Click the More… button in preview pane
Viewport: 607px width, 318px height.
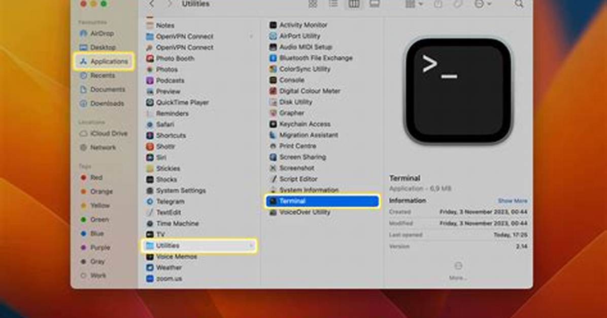[x=458, y=271]
